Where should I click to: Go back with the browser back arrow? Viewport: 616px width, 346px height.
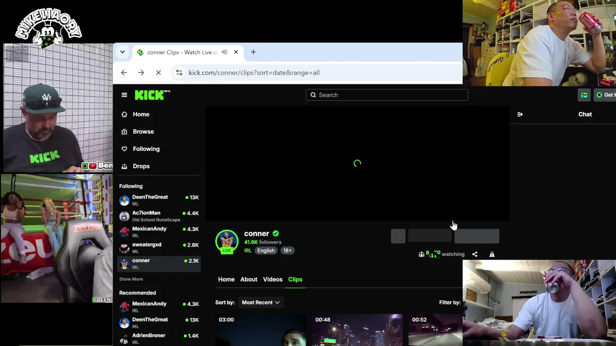click(124, 73)
